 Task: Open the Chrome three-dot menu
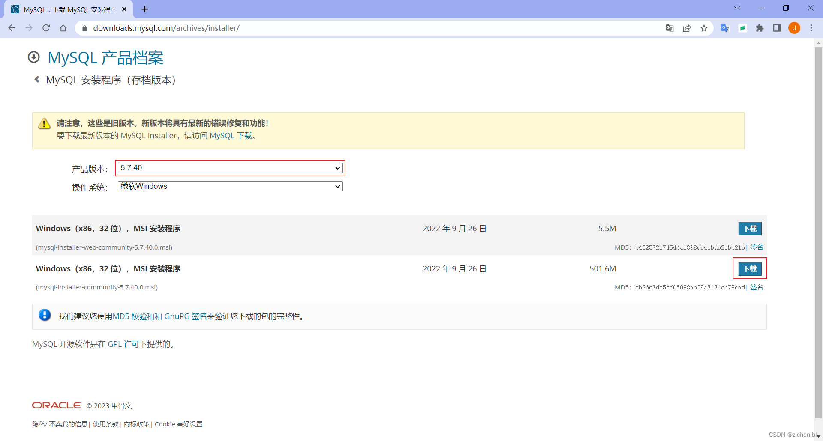tap(811, 28)
